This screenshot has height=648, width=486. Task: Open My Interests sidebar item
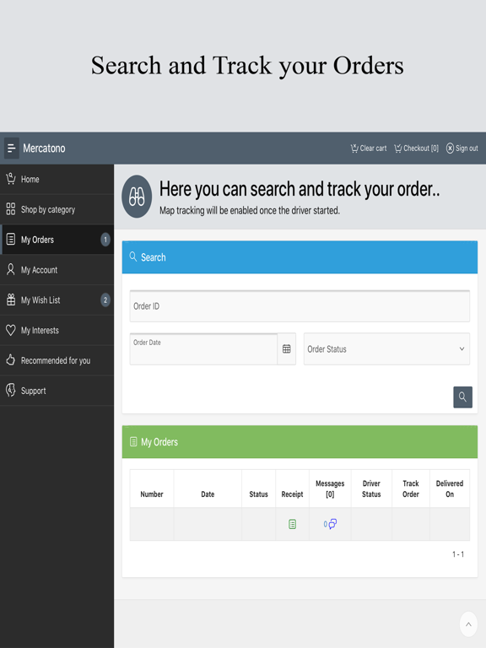[x=57, y=330]
